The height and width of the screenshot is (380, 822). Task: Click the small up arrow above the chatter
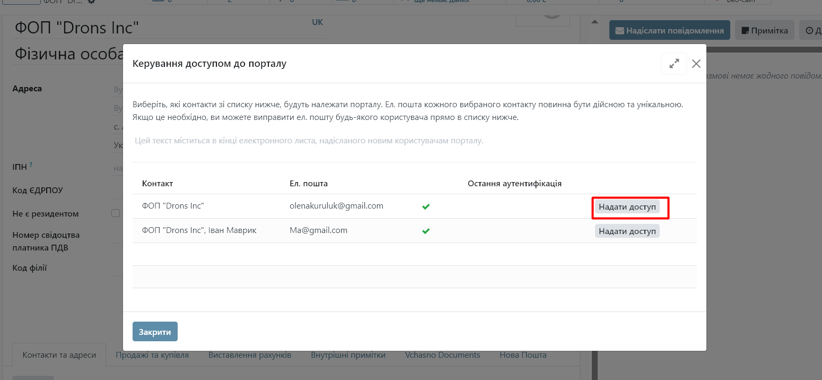[594, 22]
